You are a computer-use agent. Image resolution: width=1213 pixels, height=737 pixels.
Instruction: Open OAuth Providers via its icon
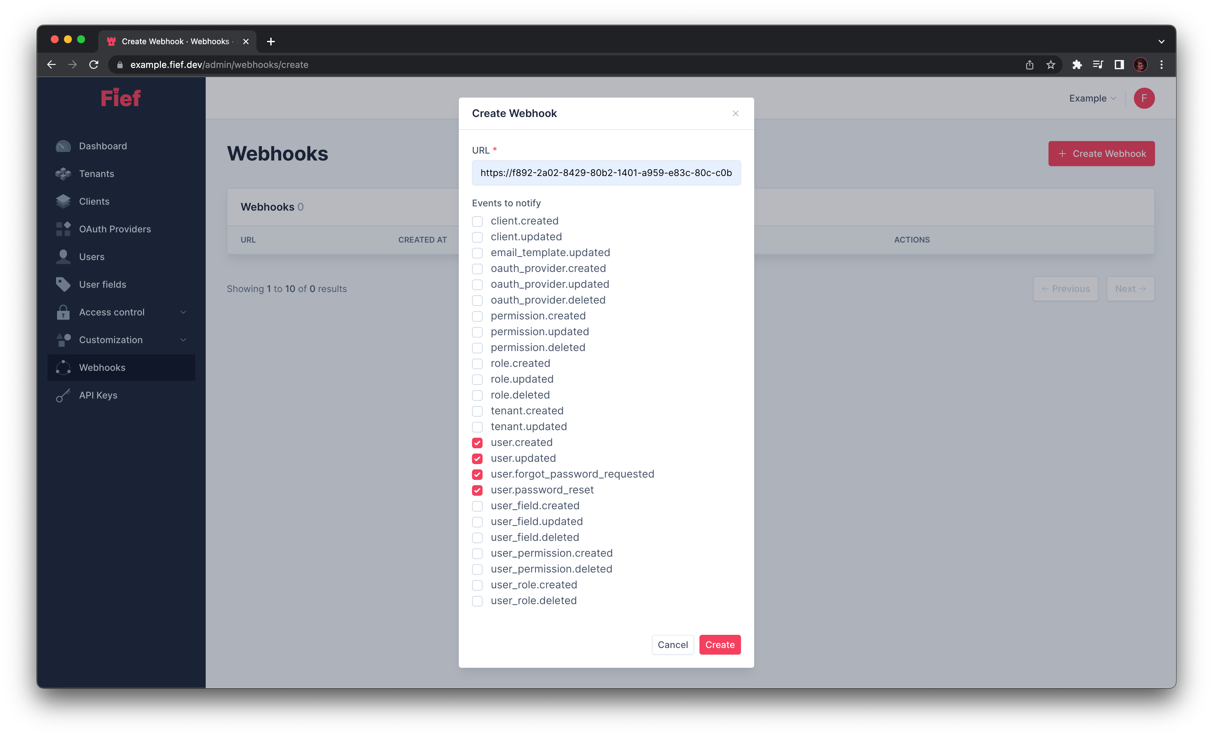[63, 229]
